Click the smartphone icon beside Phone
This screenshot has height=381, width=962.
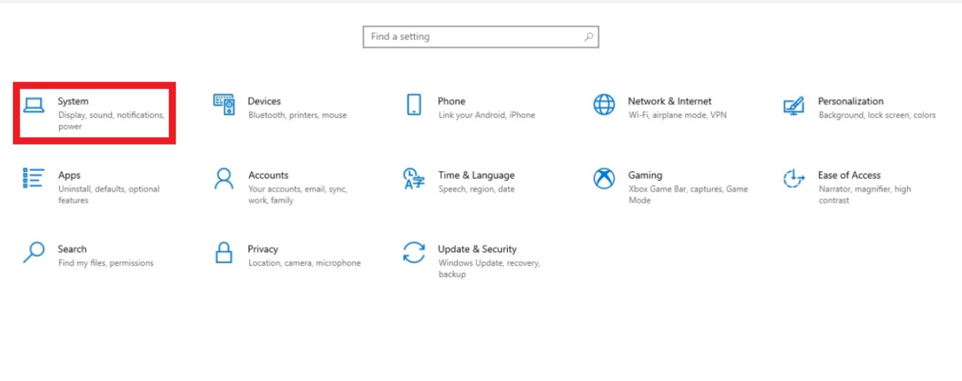pyautogui.click(x=414, y=105)
